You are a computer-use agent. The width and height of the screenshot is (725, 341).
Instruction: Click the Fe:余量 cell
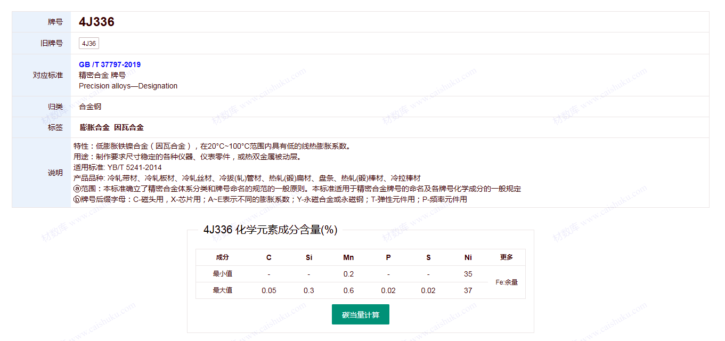pyautogui.click(x=506, y=282)
